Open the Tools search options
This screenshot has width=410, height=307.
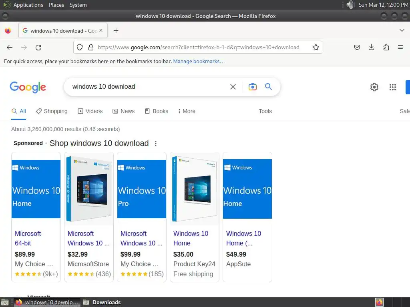pyautogui.click(x=265, y=111)
